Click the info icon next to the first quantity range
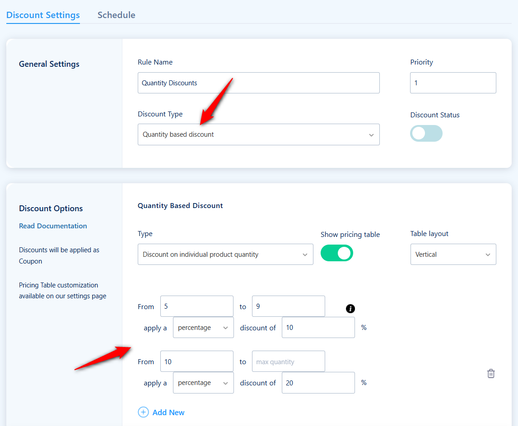This screenshot has height=426, width=518. pyautogui.click(x=350, y=309)
